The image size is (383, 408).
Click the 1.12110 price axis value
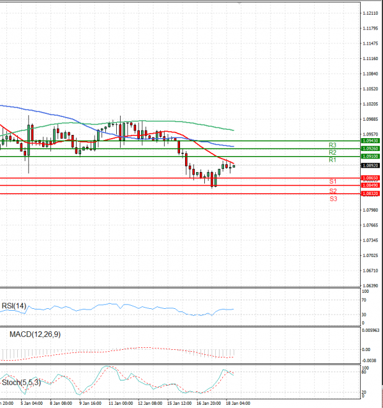[370, 13]
